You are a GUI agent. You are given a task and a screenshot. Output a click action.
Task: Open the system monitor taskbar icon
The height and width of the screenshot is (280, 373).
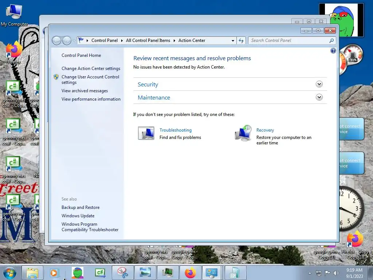coord(168,273)
